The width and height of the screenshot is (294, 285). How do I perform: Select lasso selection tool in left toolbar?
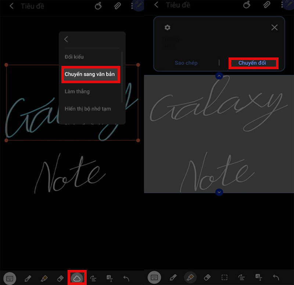click(77, 278)
